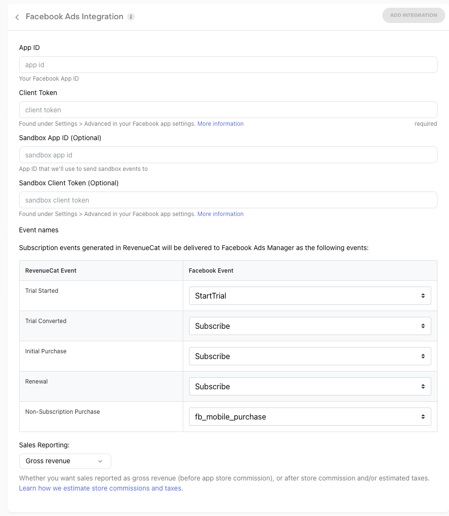Open More information link under Client Token
449x516 pixels.
click(x=220, y=124)
